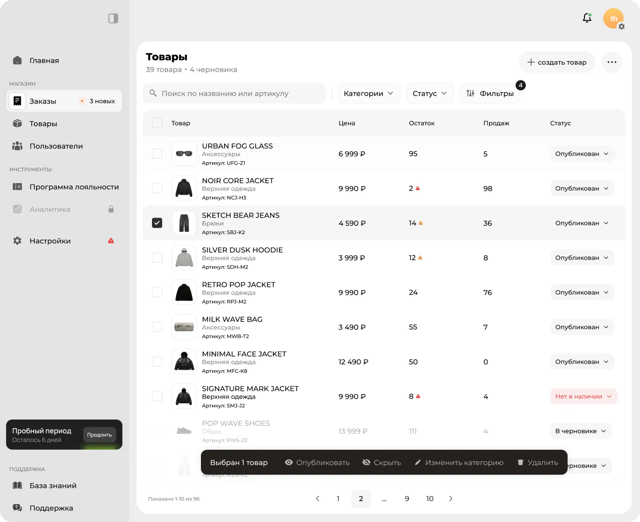Click Скрыть in the selection bar
Viewport: 640px width, 522px height.
pyautogui.click(x=381, y=462)
